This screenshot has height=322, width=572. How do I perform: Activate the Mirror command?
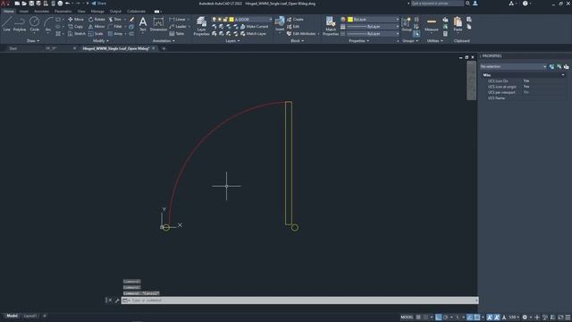pos(97,26)
